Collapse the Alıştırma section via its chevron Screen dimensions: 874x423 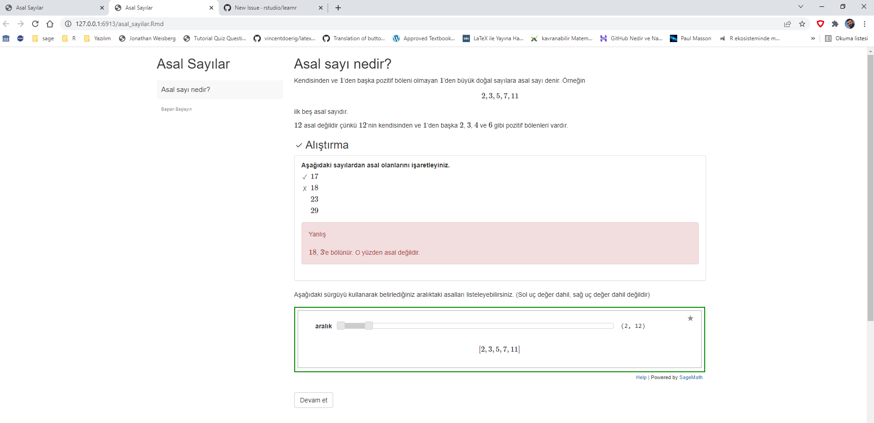click(297, 145)
